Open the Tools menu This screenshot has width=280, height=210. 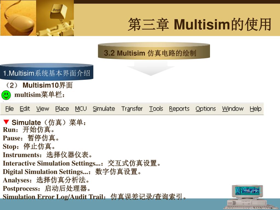click(x=156, y=109)
